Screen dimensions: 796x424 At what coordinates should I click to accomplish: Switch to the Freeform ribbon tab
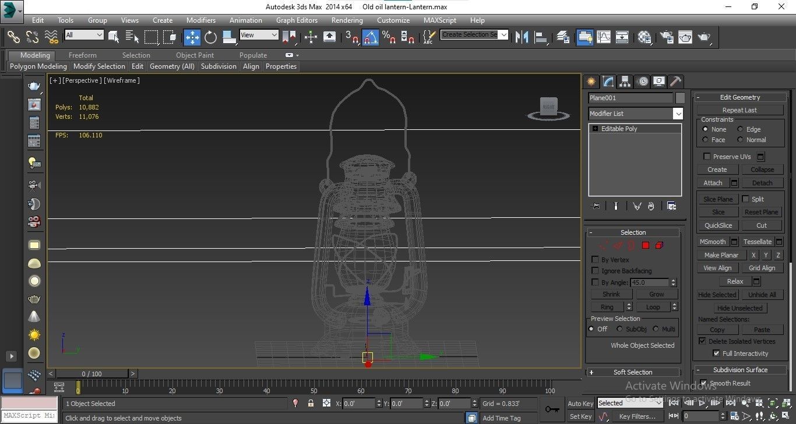pyautogui.click(x=83, y=55)
